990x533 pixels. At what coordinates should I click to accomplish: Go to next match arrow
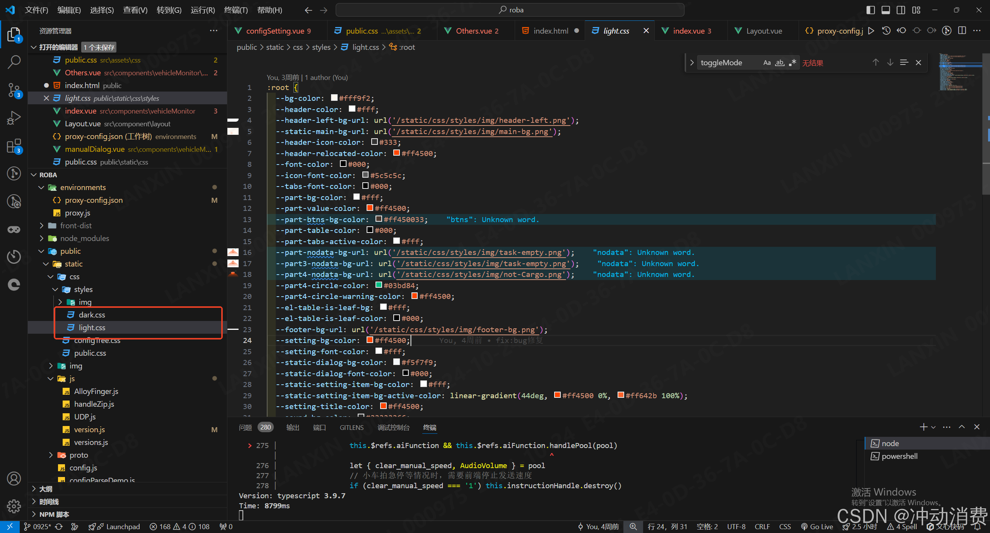click(x=890, y=63)
